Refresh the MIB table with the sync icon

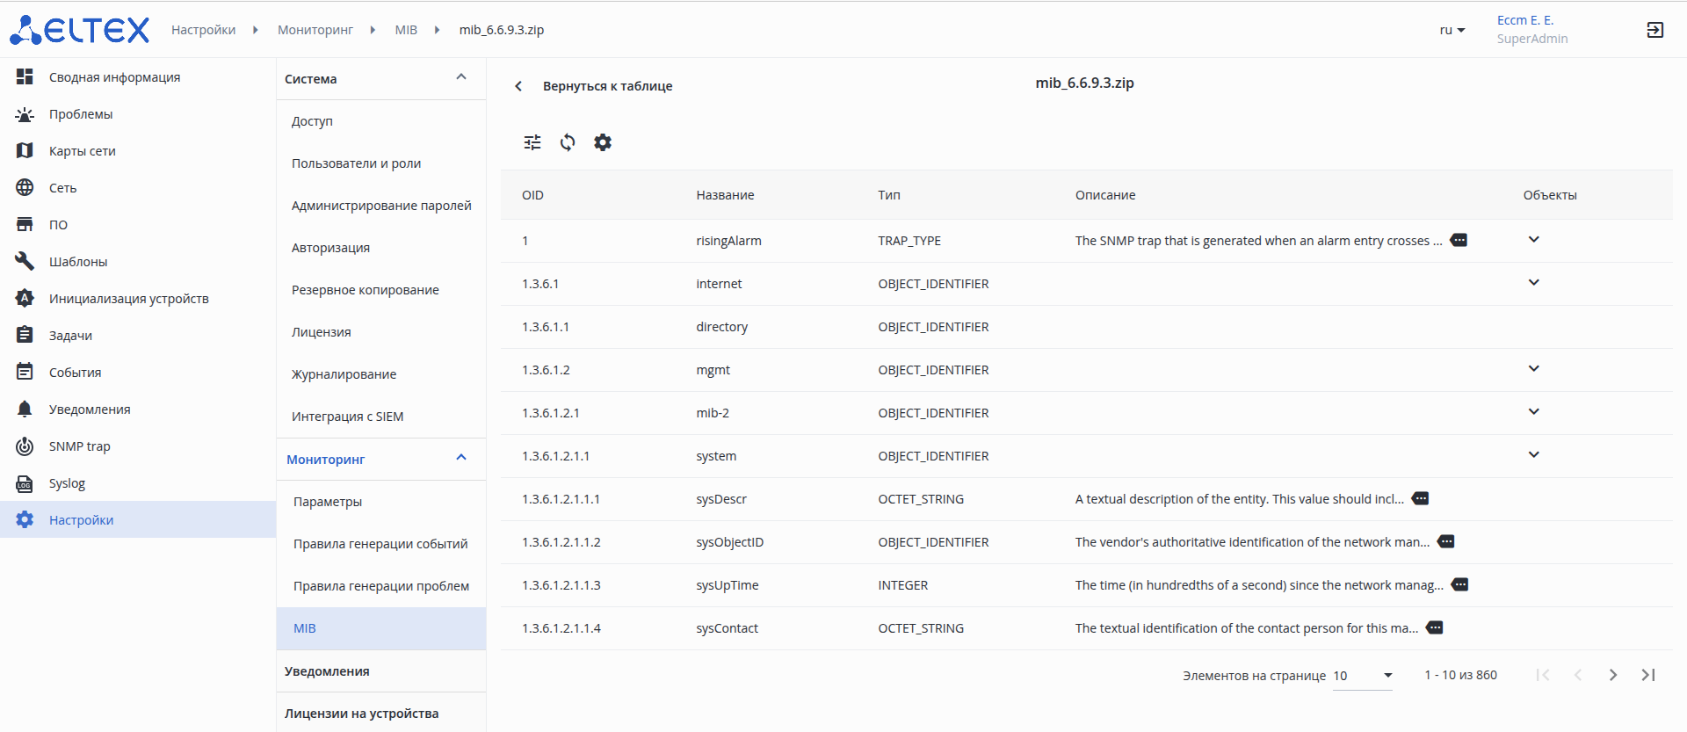pyautogui.click(x=568, y=142)
